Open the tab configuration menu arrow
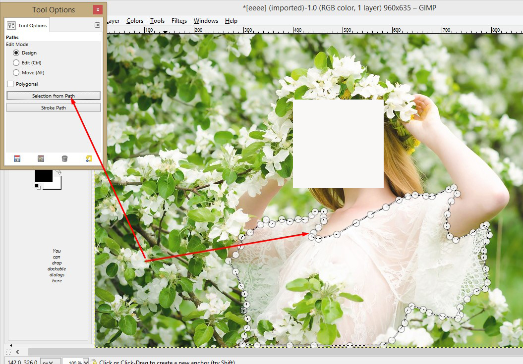Screen dimensions: 523x364 click(x=97, y=25)
